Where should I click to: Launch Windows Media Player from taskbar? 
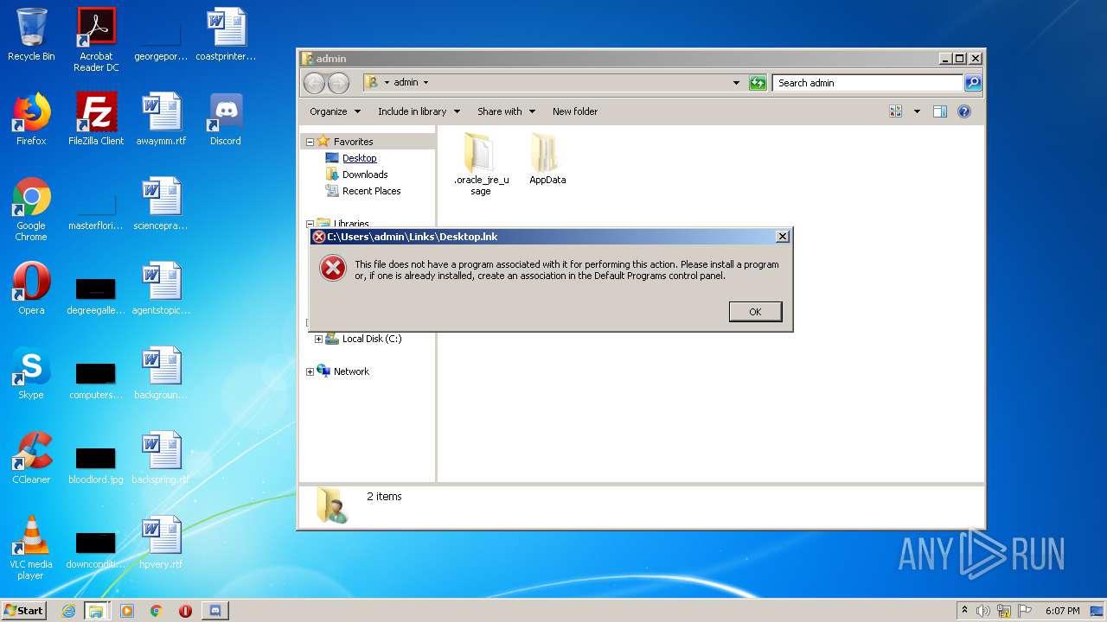(127, 611)
